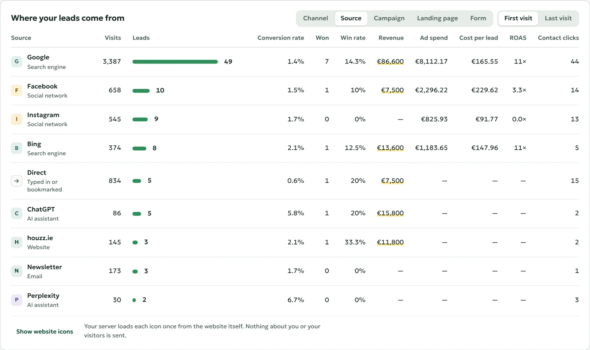Click the Contact clicks column header
590x350 pixels.
tap(558, 38)
